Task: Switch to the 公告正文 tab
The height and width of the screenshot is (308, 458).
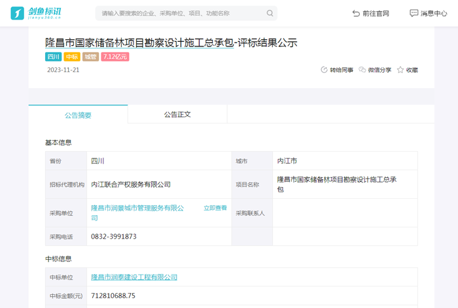Action: pyautogui.click(x=177, y=114)
